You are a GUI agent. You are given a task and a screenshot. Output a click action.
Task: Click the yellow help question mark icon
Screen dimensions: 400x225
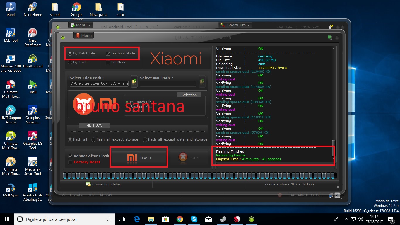tap(331, 27)
